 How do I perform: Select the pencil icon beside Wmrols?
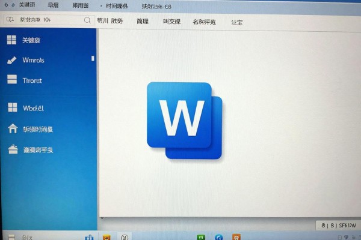12,60
